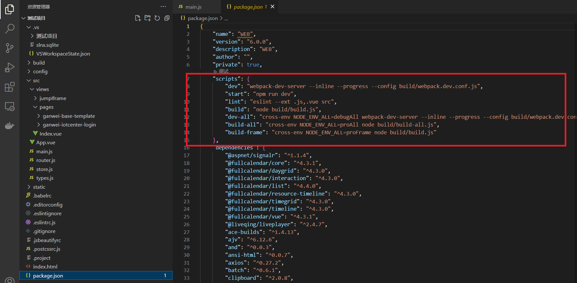The width and height of the screenshot is (577, 283).
Task: Click package.json in the breadcrumb
Action: 203,18
